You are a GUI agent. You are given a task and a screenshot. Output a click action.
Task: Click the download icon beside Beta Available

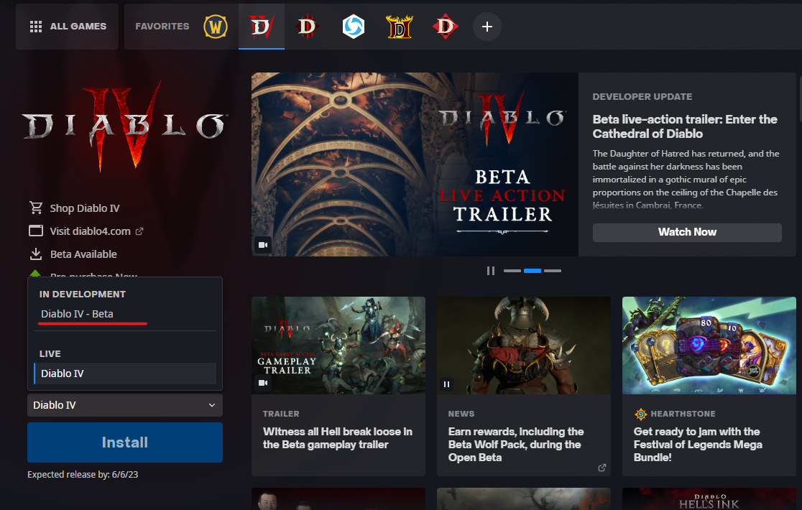click(36, 254)
